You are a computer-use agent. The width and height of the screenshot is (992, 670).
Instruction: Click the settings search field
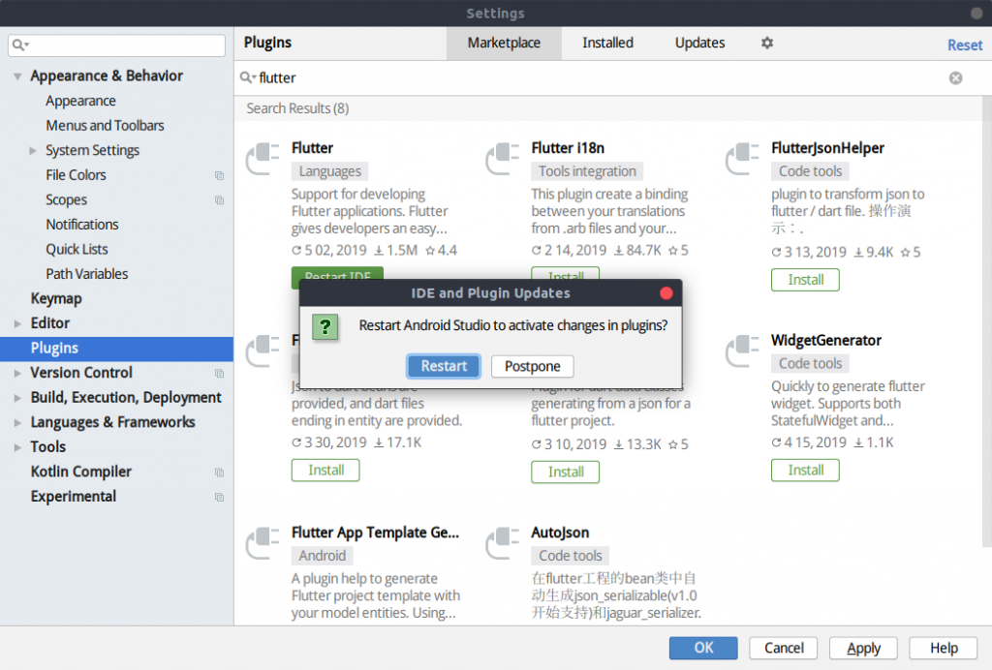116,45
